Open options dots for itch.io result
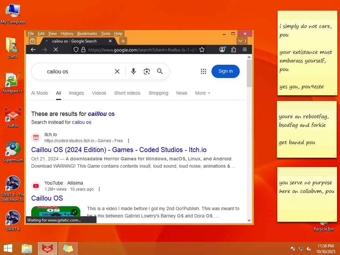The image size is (340, 255). pyautogui.click(x=128, y=141)
